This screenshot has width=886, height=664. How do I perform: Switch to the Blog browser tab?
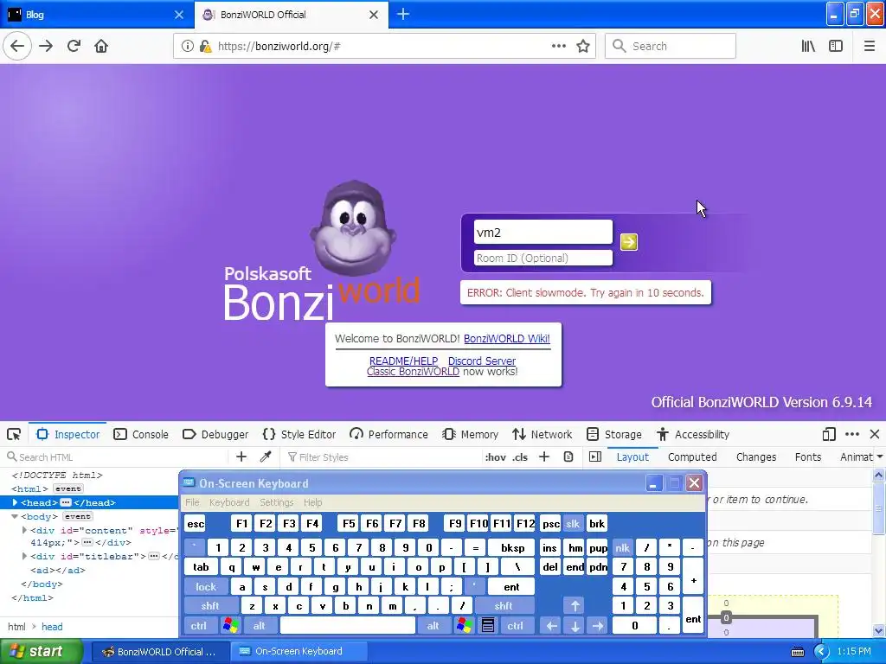pos(95,14)
